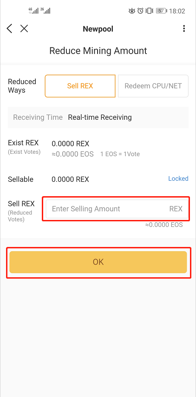Tap the Newpool page title
The image size is (196, 397).
(x=98, y=29)
